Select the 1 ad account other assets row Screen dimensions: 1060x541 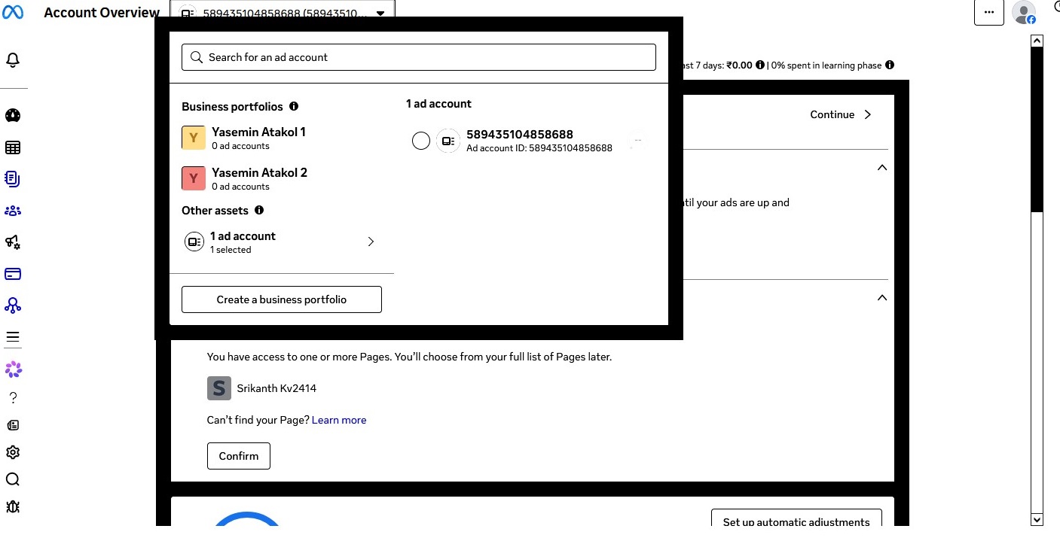tap(282, 242)
